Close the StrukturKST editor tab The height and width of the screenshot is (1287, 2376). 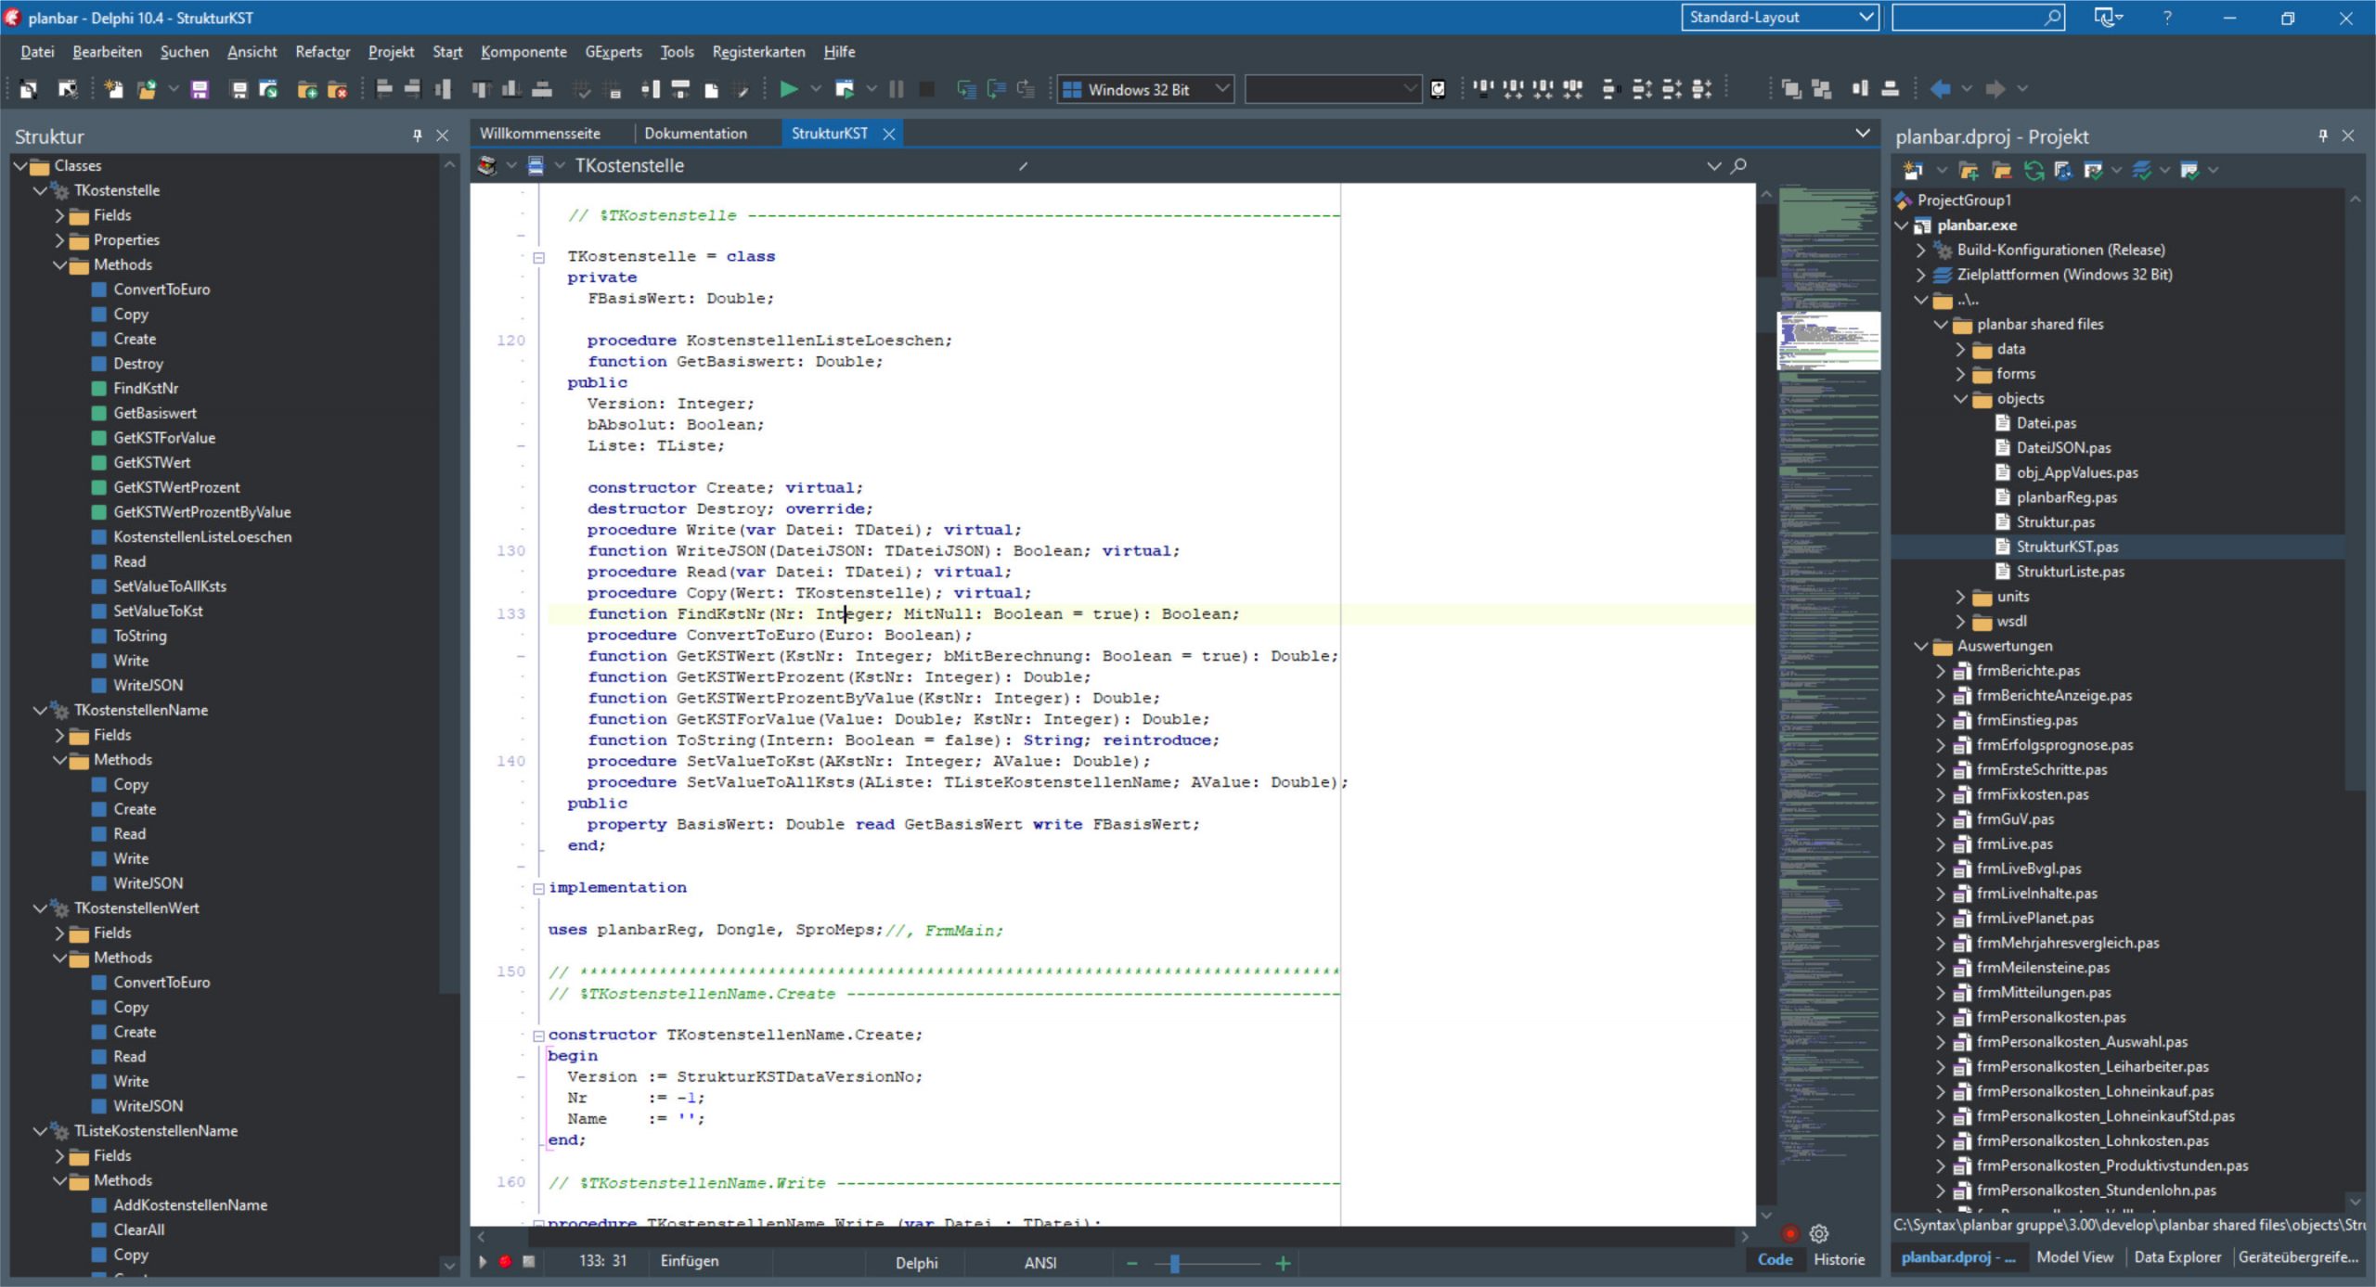(x=888, y=134)
